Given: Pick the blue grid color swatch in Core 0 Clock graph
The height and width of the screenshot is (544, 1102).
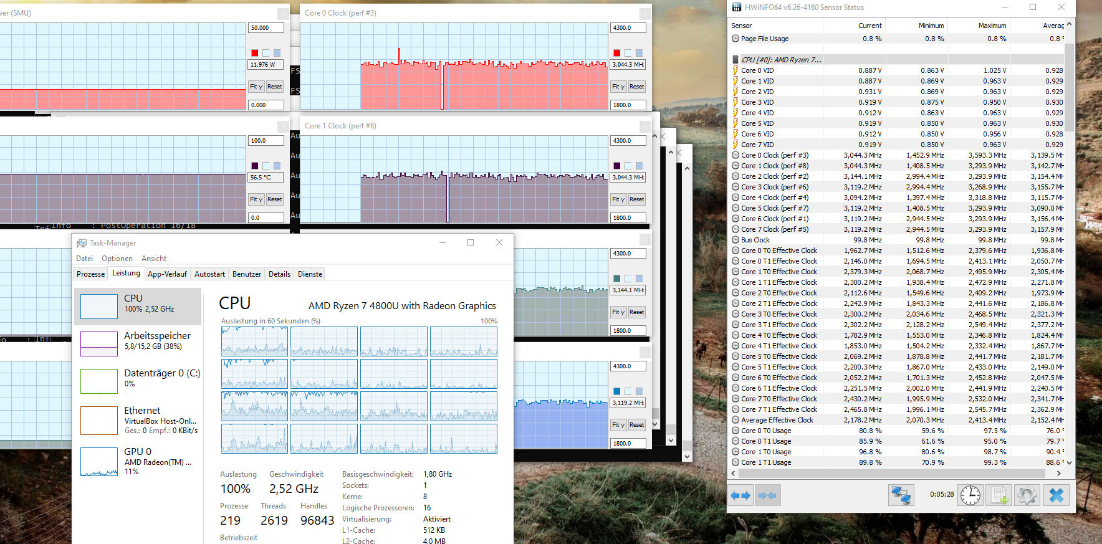Looking at the screenshot, I should [639, 53].
